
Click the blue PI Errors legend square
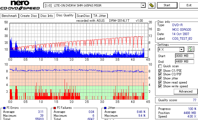[4, 108]
